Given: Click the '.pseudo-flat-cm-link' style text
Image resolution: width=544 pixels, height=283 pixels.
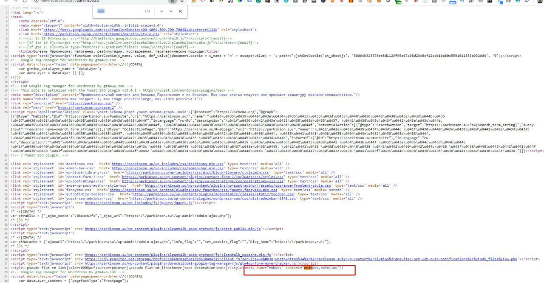Looking at the screenshot, I should 127,268.
